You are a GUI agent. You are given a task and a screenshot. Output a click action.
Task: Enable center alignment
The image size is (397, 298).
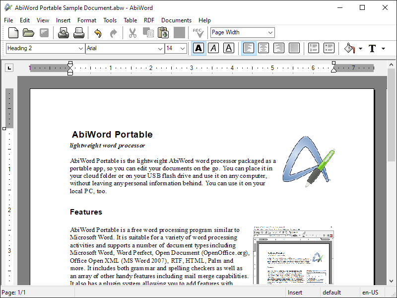click(x=264, y=48)
